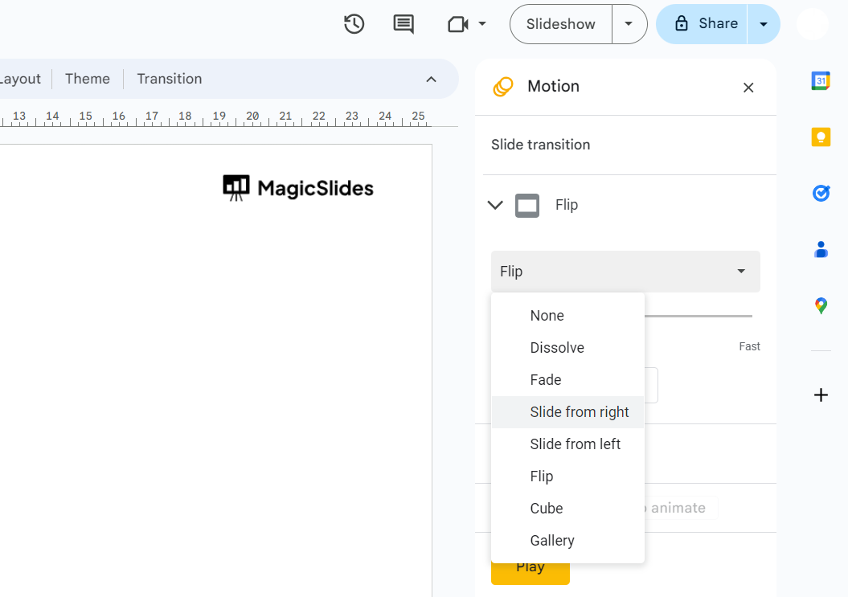Start the Slideshow
This screenshot has width=848, height=597.
(561, 24)
